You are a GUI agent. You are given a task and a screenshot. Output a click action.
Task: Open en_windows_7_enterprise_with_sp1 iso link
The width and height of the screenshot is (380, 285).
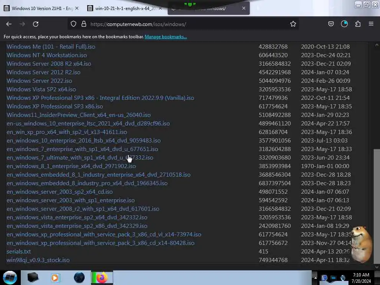coord(82,149)
